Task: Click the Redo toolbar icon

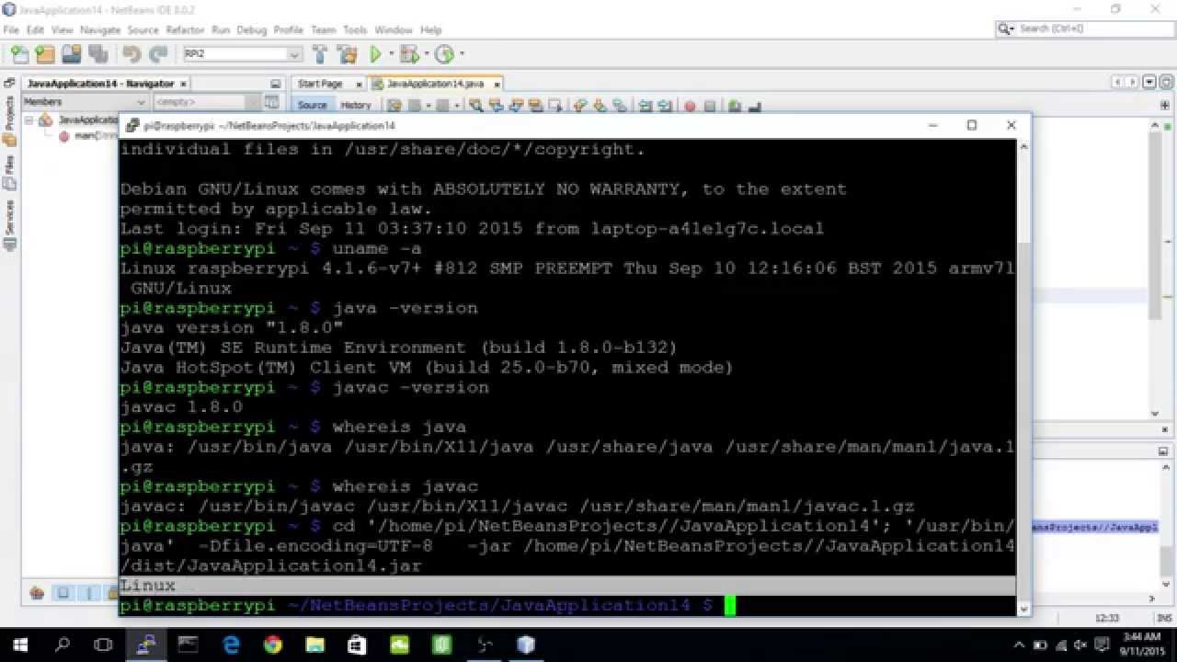Action: [158, 54]
